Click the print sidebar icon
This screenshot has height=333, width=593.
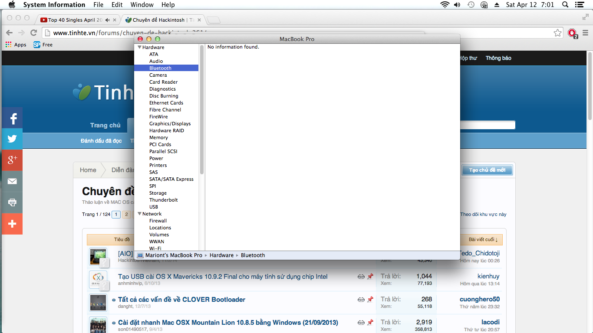(12, 202)
